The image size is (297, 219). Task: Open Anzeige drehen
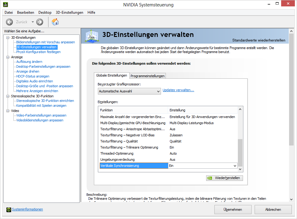coord(28,71)
